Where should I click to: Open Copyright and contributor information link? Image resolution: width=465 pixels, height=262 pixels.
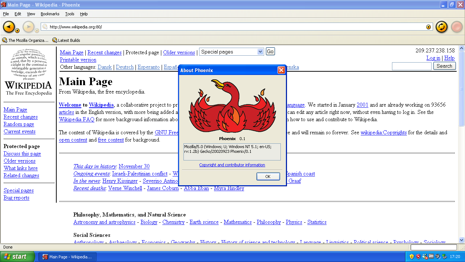pyautogui.click(x=232, y=165)
